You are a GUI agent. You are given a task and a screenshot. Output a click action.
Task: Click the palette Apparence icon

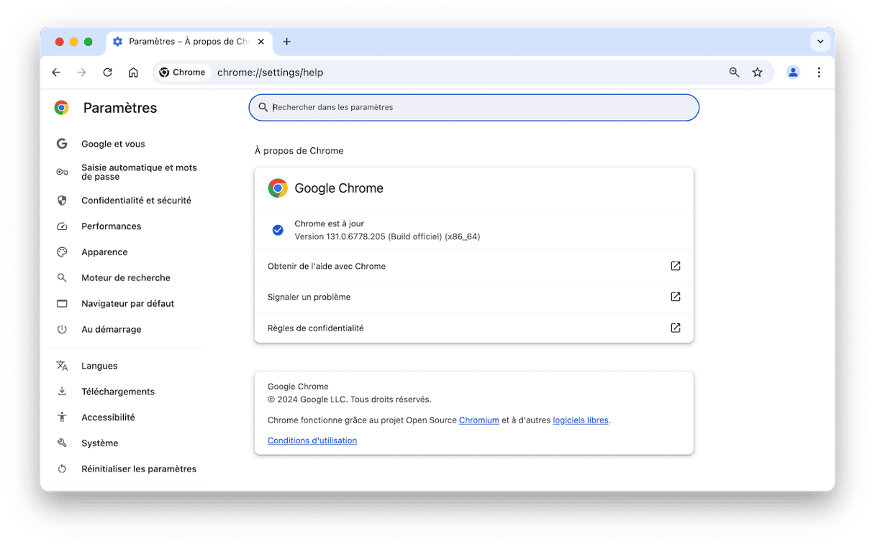point(62,252)
